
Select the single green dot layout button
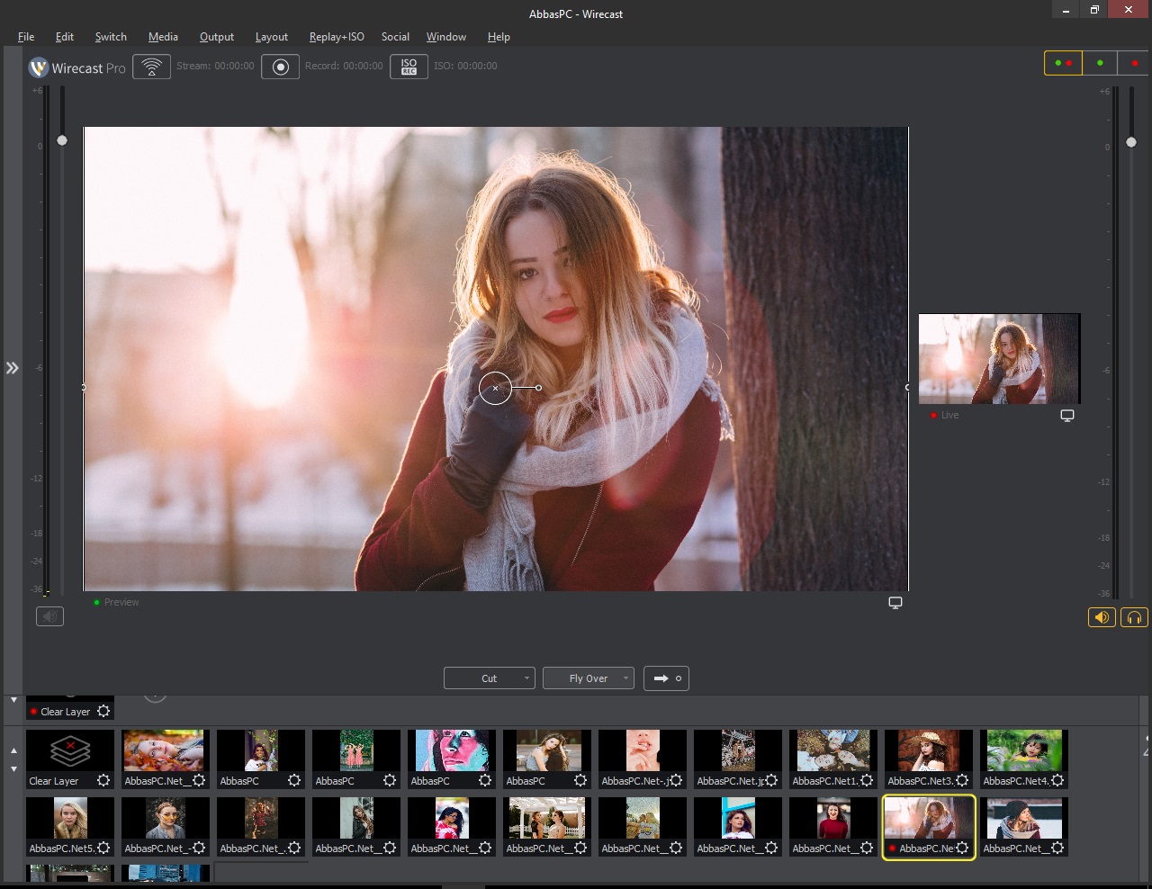click(1100, 63)
